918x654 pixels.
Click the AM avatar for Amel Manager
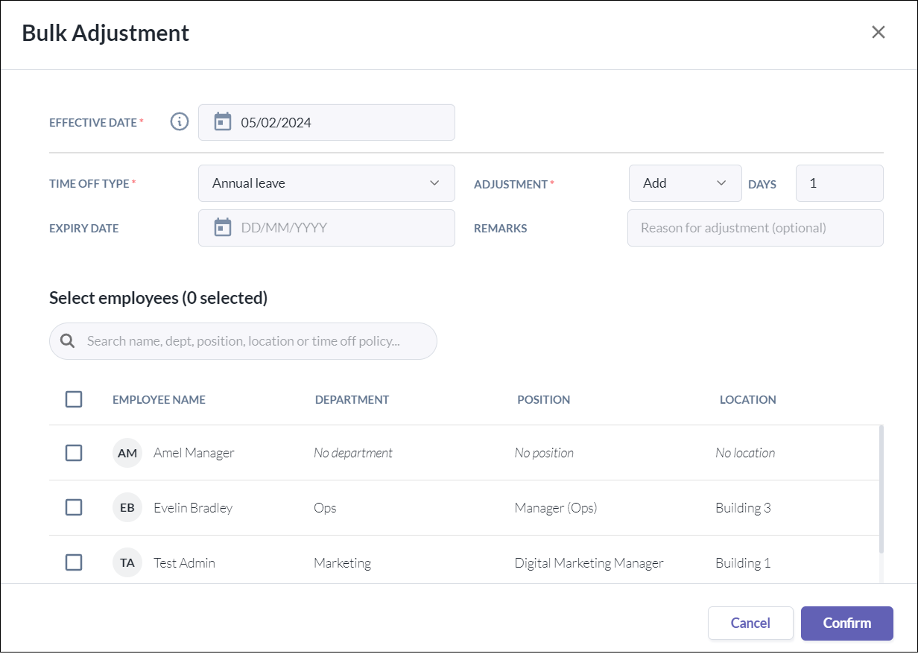[x=127, y=453]
